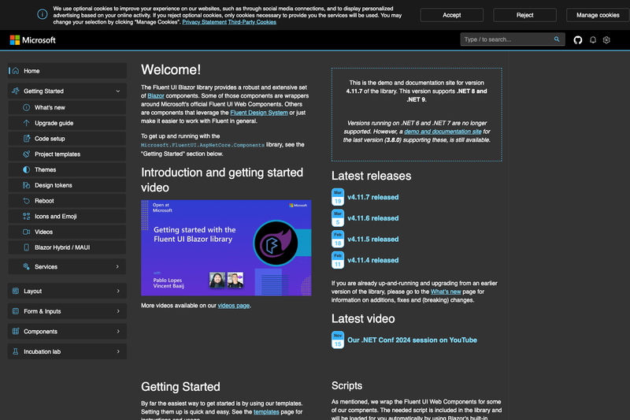Open the videos page link
This screenshot has width=630, height=420.
[233, 306]
